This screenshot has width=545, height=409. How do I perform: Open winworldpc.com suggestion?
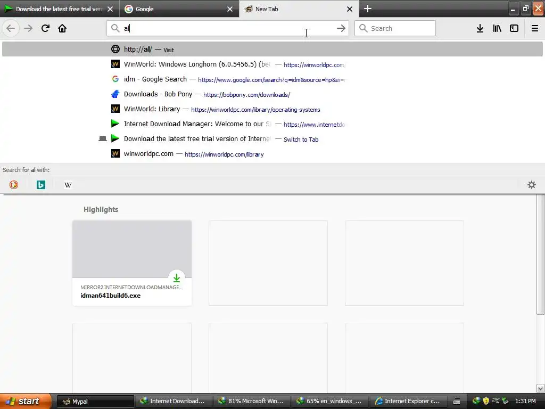point(272,154)
